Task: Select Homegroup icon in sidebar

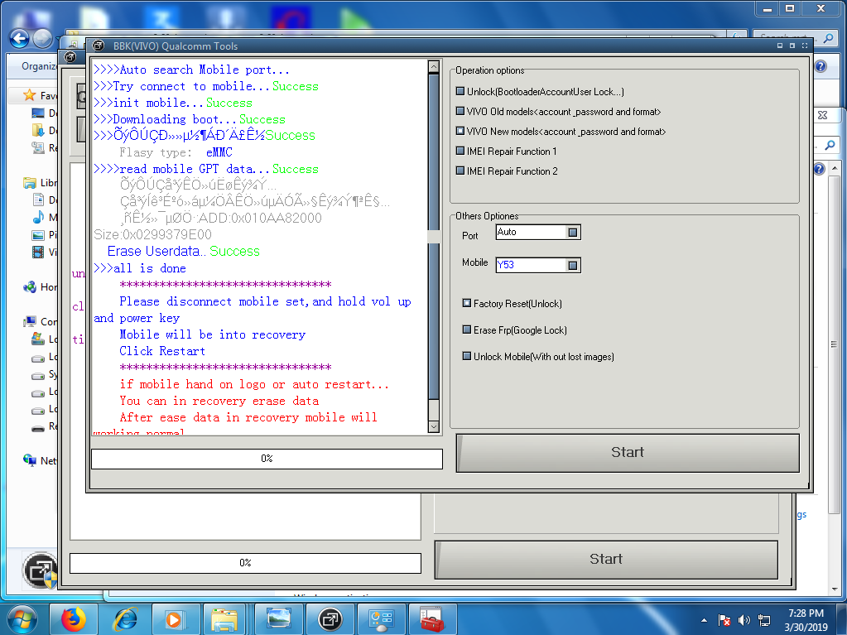Action: pos(30,286)
